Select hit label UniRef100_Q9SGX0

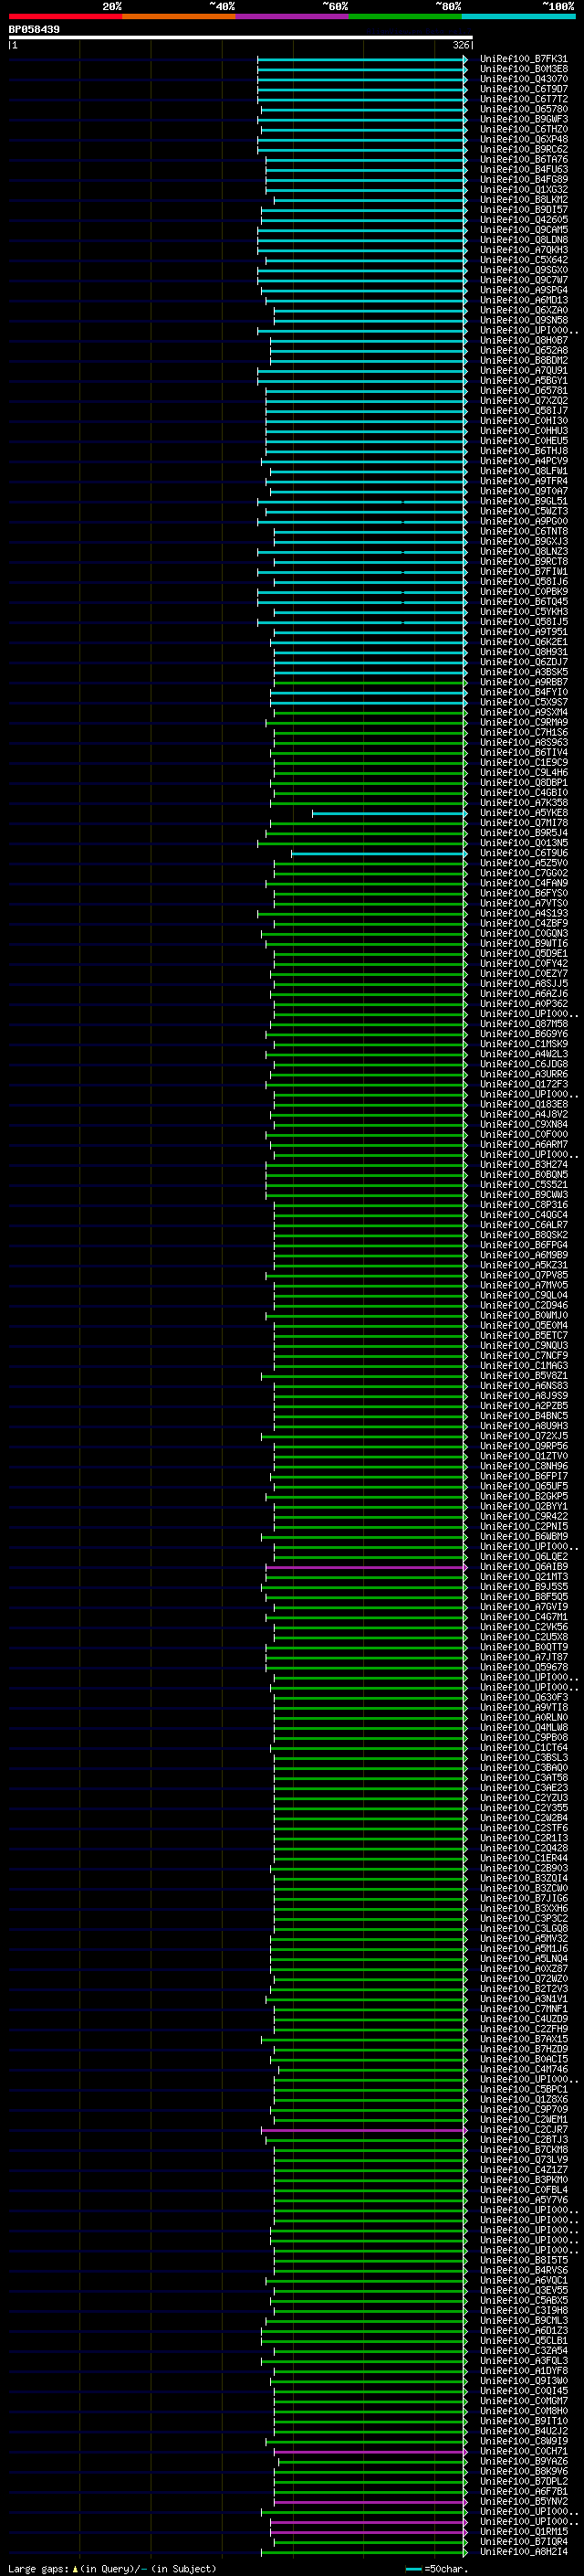tap(524, 270)
